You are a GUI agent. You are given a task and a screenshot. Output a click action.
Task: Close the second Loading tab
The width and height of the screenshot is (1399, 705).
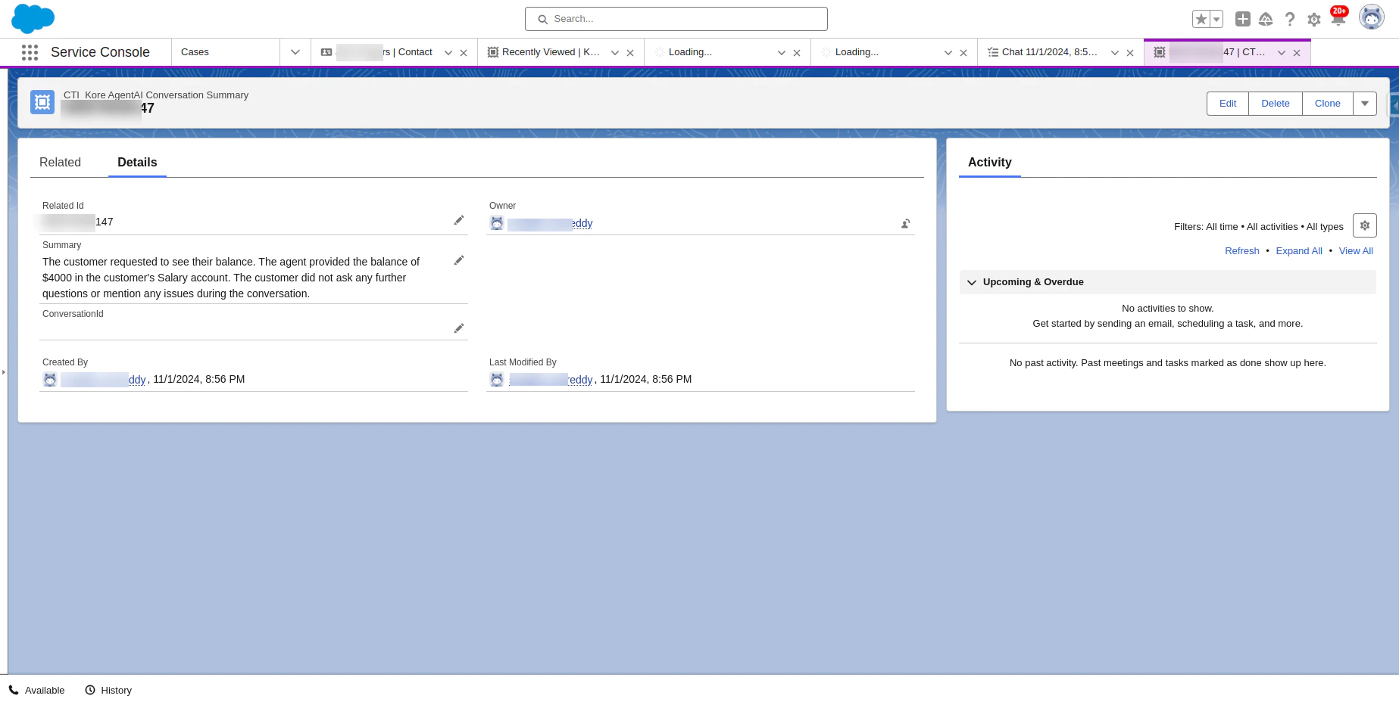tap(963, 53)
